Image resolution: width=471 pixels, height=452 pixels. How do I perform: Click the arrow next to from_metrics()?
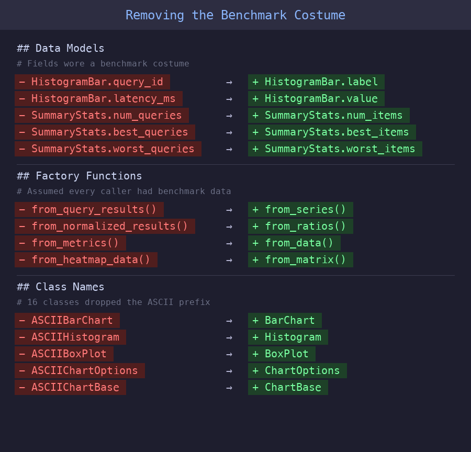tap(229, 243)
